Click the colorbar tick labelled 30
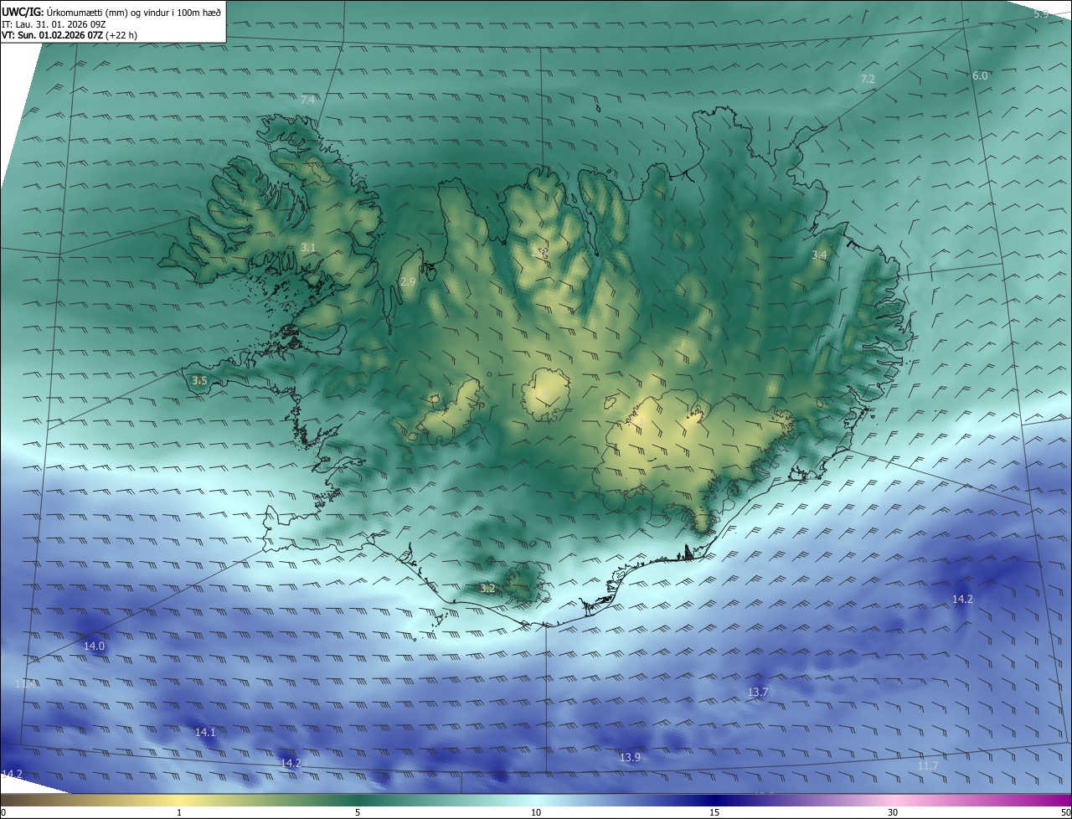The image size is (1072, 819). pos(893,812)
